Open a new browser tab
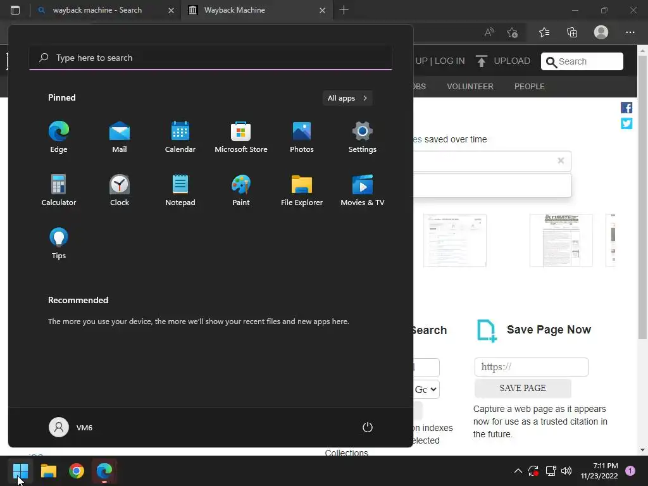 (344, 10)
